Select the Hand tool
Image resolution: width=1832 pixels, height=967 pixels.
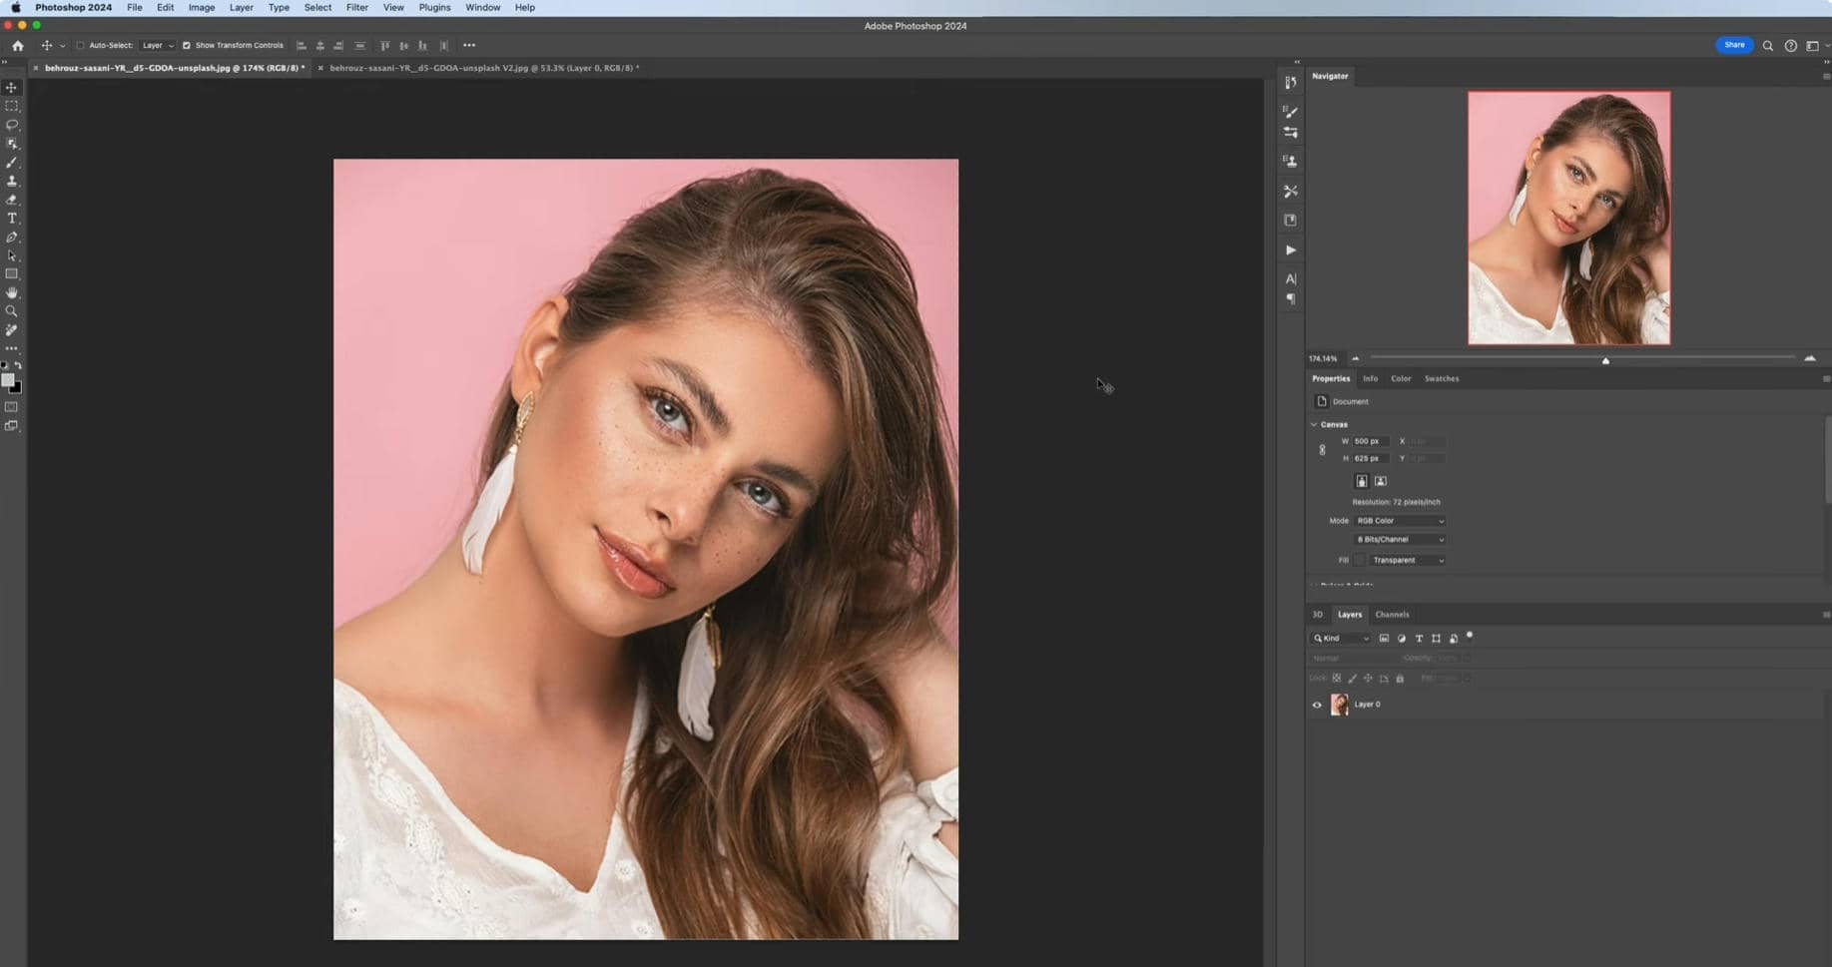tap(12, 293)
